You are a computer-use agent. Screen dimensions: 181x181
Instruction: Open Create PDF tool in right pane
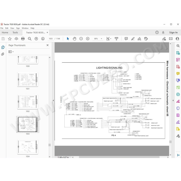(178, 67)
